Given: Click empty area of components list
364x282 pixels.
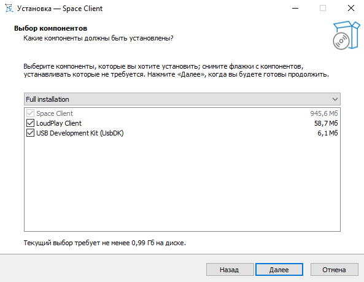Looking at the screenshot, I should pyautogui.click(x=182, y=183).
